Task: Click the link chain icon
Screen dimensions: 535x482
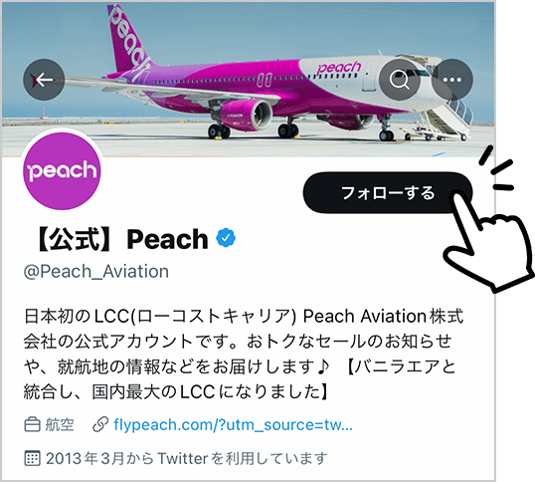Action: [x=100, y=424]
